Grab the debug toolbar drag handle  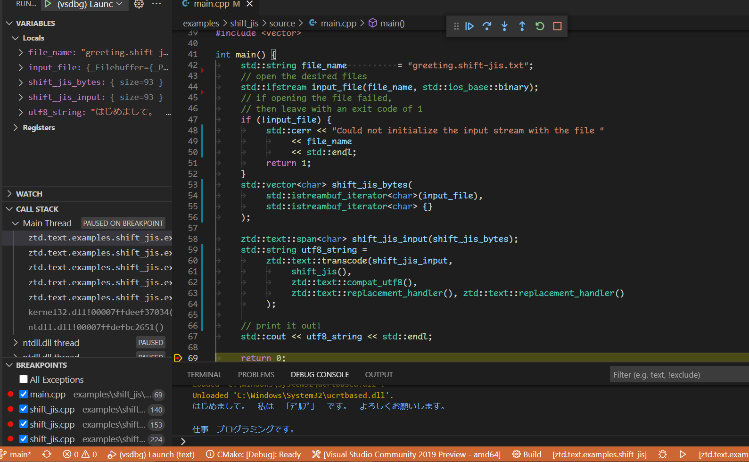456,26
